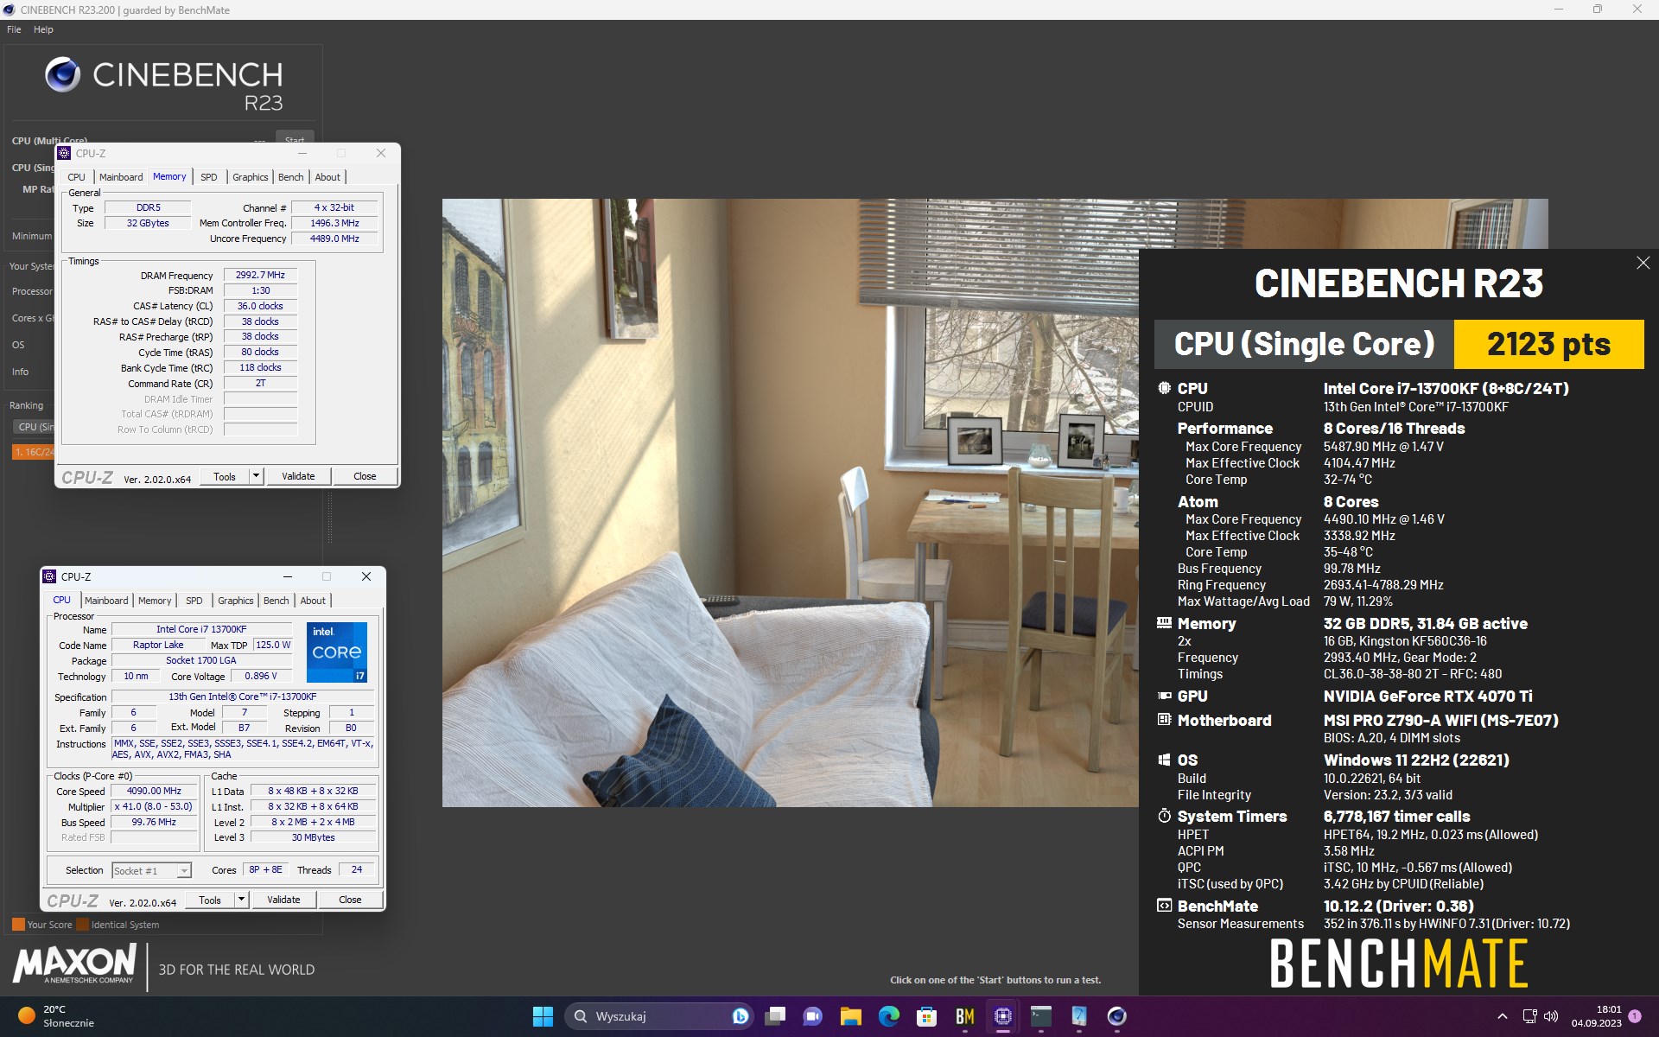Click the CAS# Latency value 36.0 clocks
This screenshot has height=1037, width=1659.
pos(260,306)
